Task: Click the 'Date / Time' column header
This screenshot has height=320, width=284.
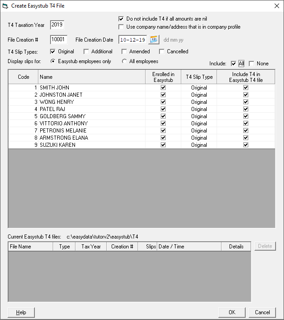Action: click(x=189, y=247)
